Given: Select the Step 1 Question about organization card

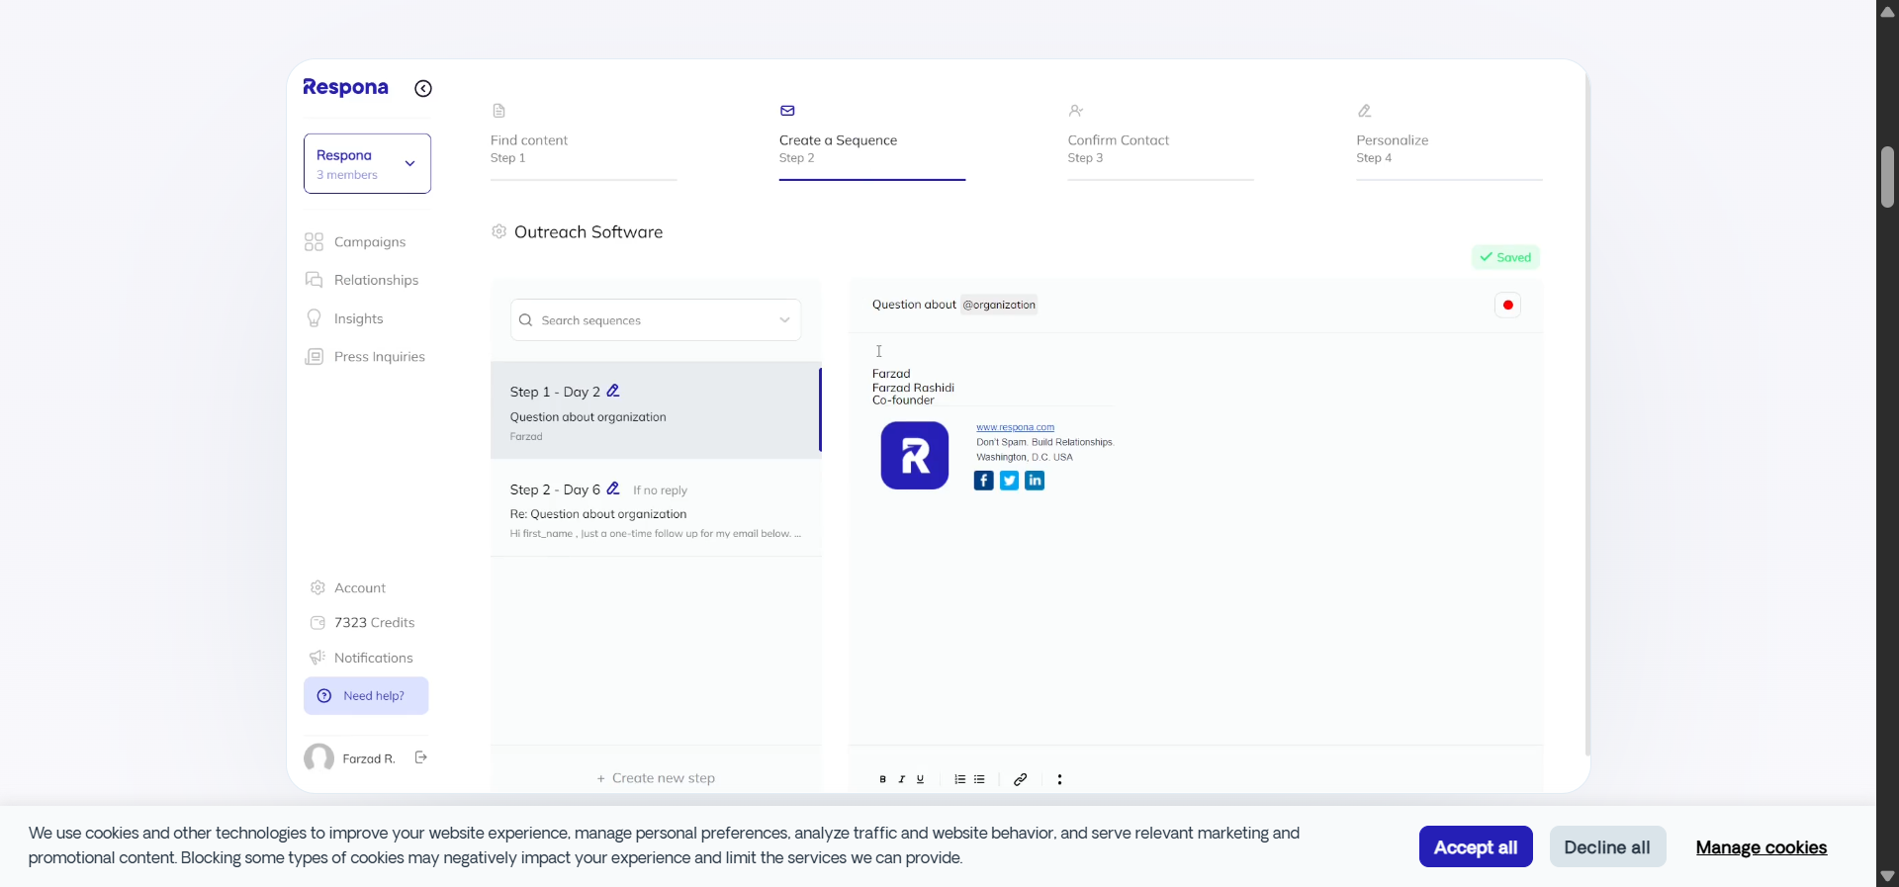Looking at the screenshot, I should pyautogui.click(x=656, y=410).
